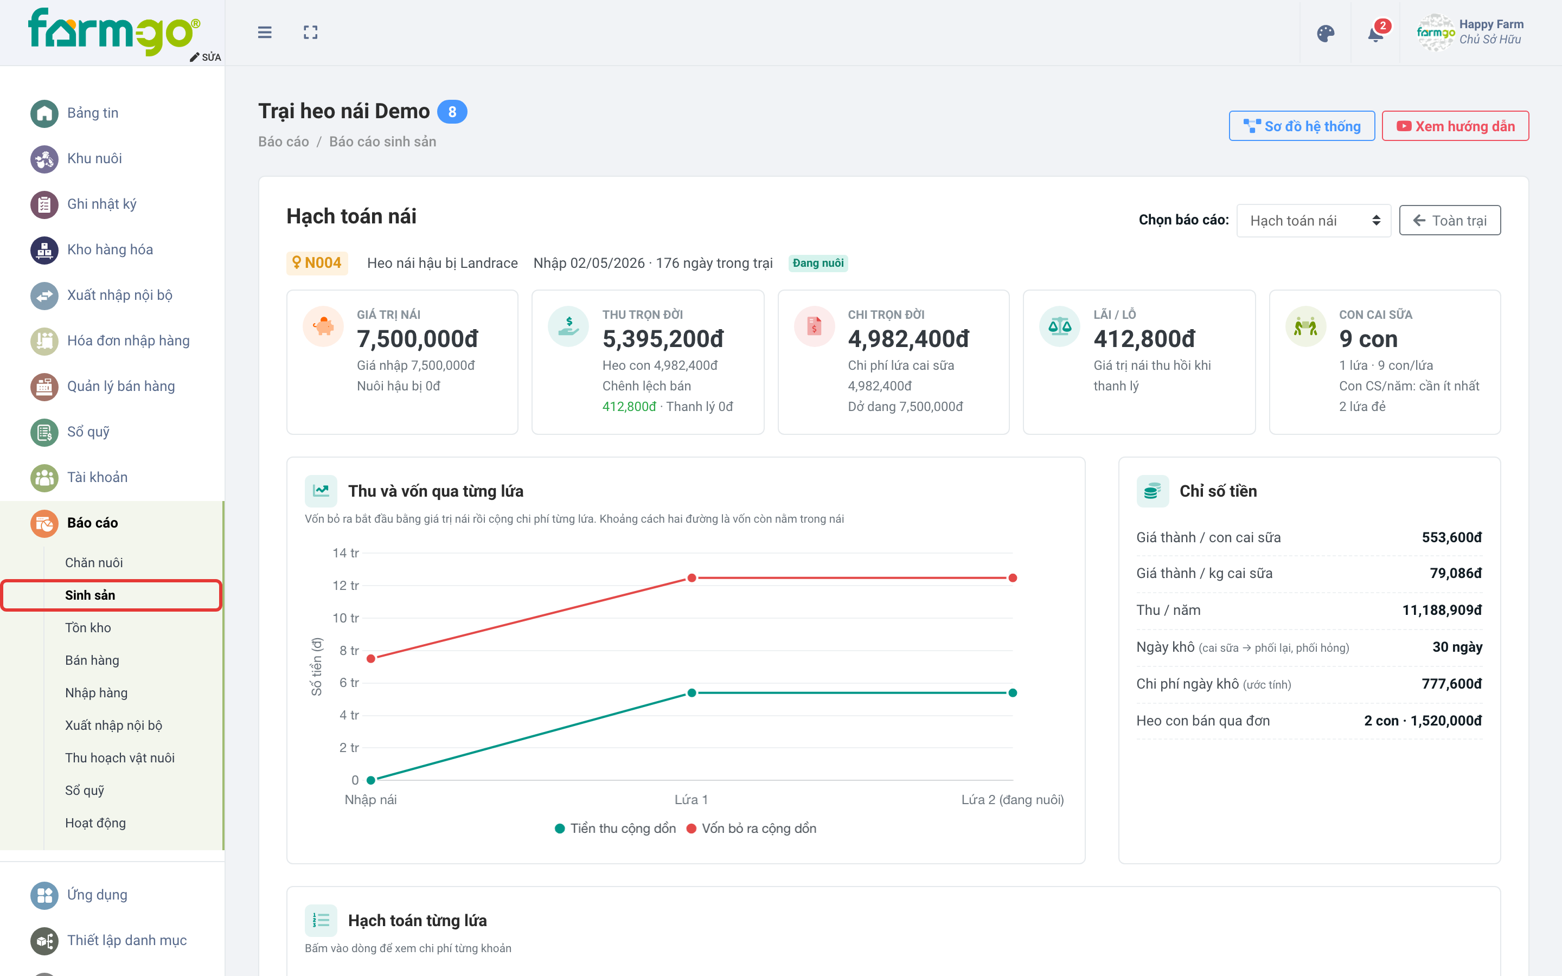
Task: Open the notifications bell
Action: click(x=1375, y=33)
